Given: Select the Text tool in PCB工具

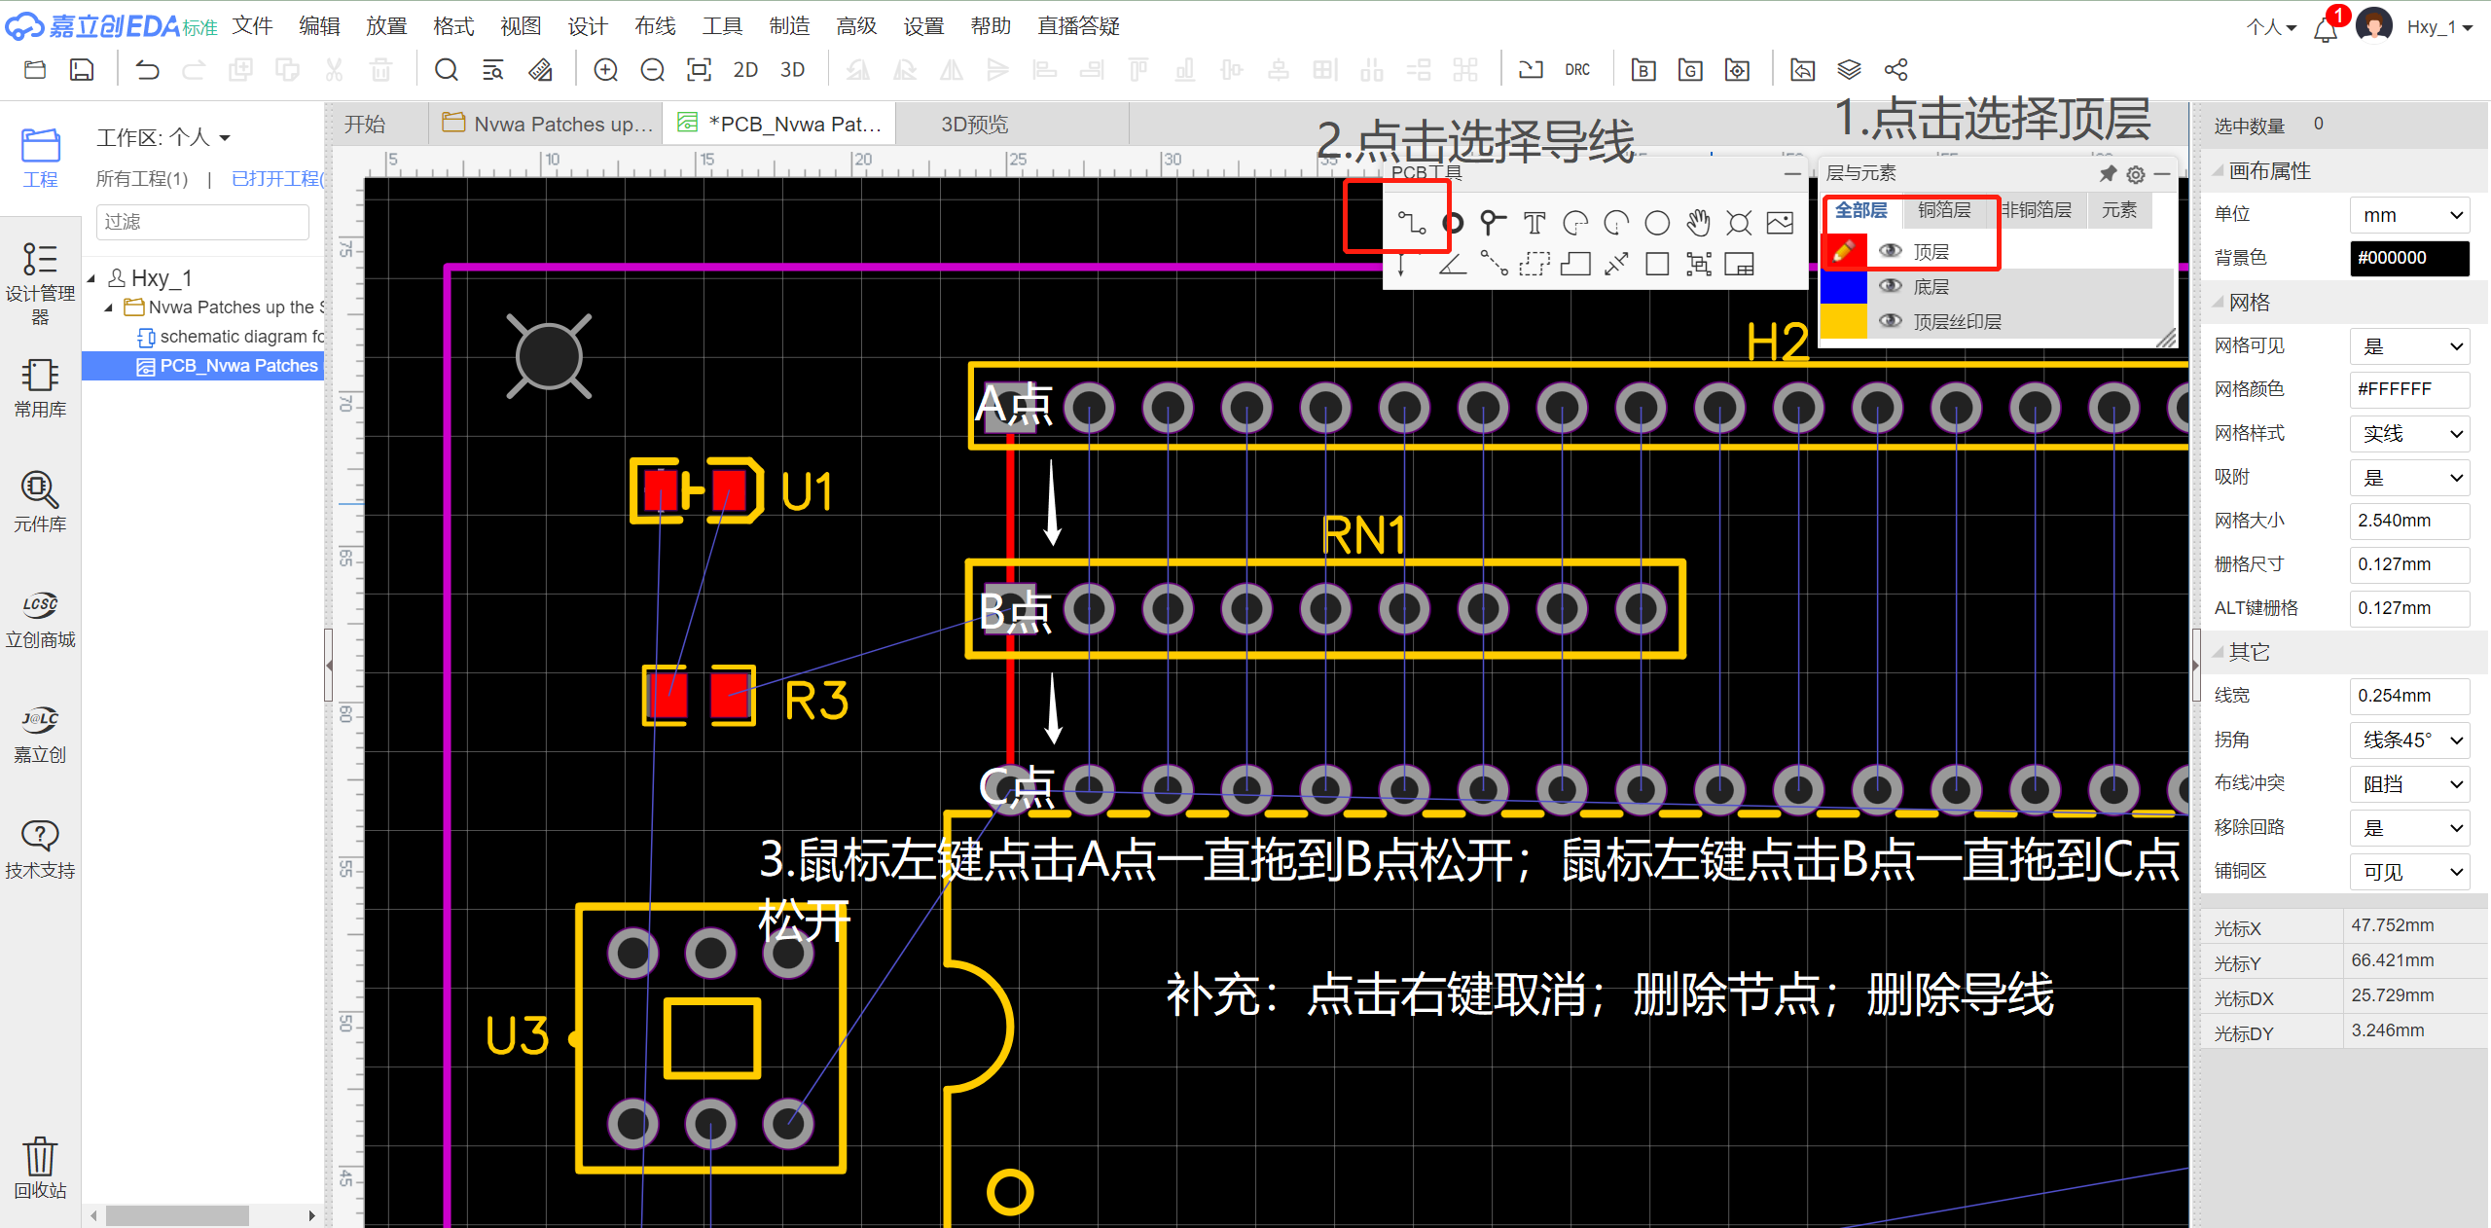Looking at the screenshot, I should pos(1534,224).
